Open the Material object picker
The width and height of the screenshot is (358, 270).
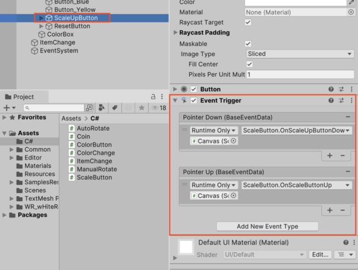pos(351,12)
